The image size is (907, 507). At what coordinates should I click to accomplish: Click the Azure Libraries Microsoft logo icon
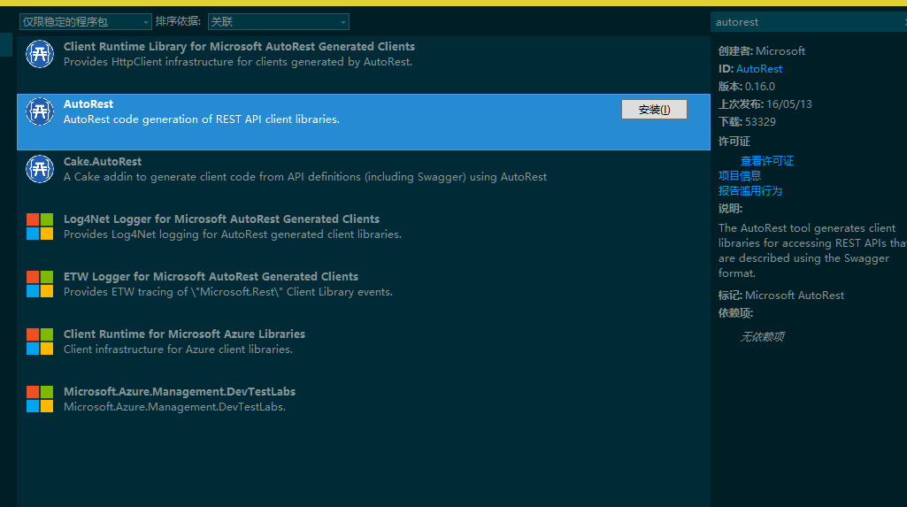click(x=40, y=341)
